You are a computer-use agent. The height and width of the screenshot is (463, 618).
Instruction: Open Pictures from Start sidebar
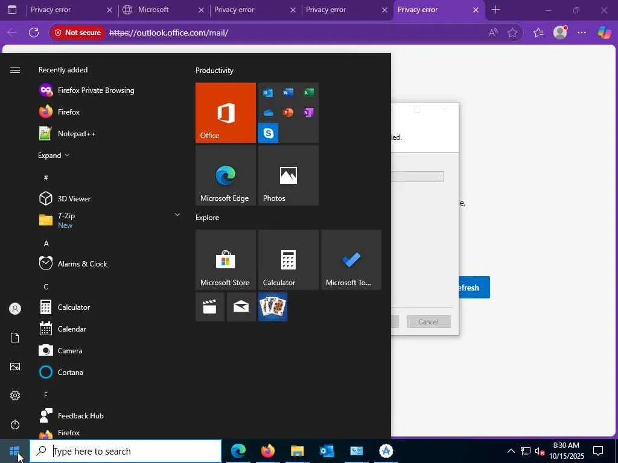pyautogui.click(x=15, y=367)
